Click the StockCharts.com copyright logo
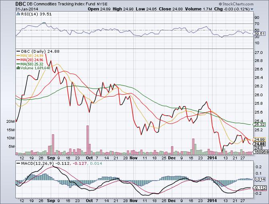Screen dimensions: 269x204 [x=236, y=4]
